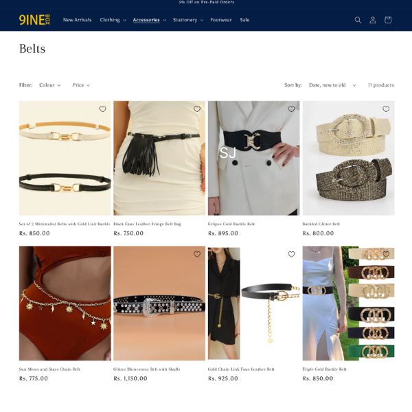412x412 pixels.
Task: Open the account login icon
Action: tap(373, 20)
